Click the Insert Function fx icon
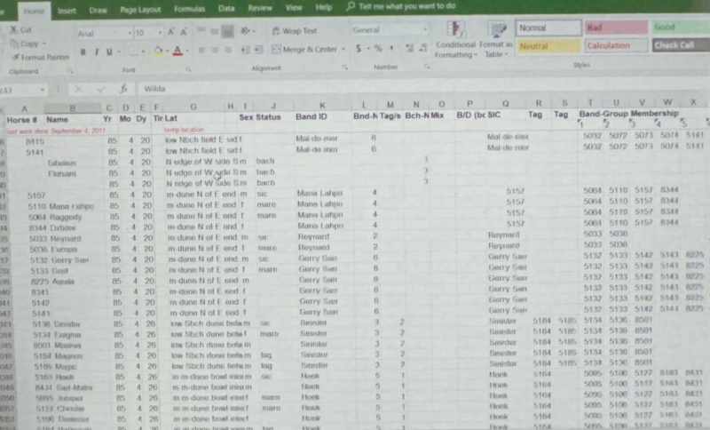The image size is (710, 430). coord(123,89)
